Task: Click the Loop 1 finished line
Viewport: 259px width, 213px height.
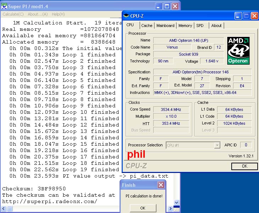Action: point(62,55)
